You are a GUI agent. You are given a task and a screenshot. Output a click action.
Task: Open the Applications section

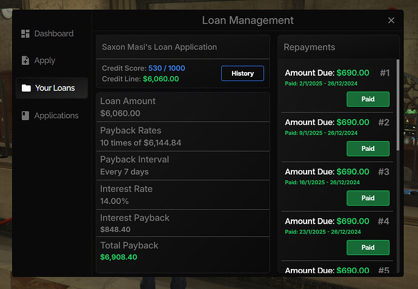coord(56,115)
